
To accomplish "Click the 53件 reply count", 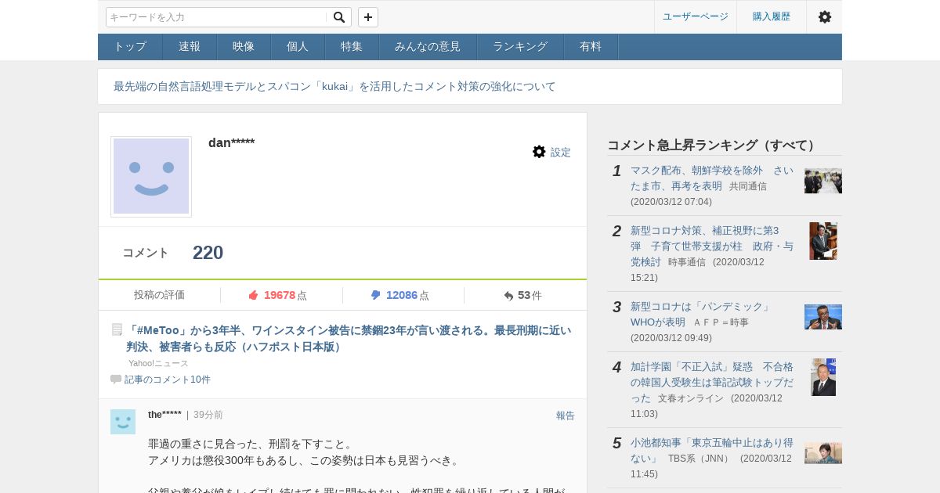I will click(530, 295).
